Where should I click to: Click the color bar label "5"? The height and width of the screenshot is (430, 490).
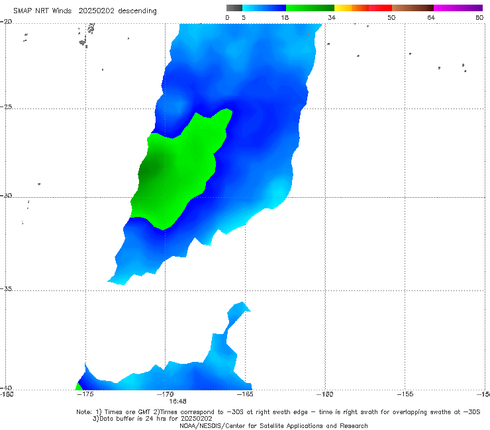point(244,18)
